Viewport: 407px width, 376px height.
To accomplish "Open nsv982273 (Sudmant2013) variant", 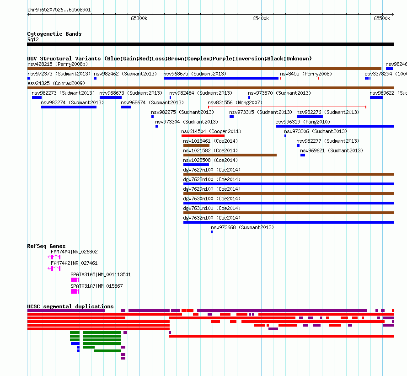I will click(x=37, y=97).
